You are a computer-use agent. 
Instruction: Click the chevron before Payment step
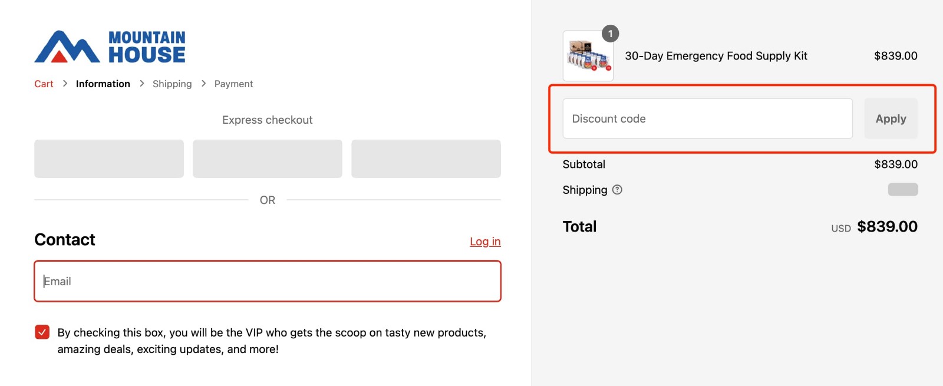point(203,84)
